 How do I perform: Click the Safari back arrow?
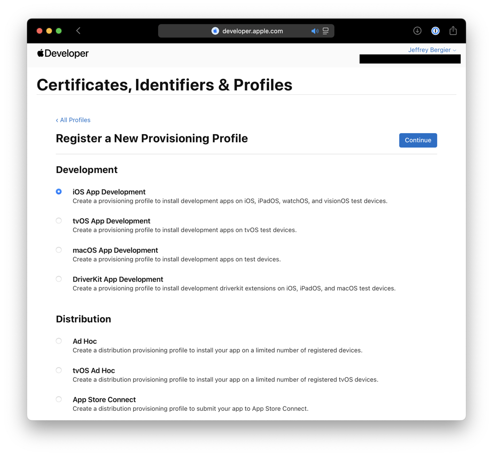click(78, 31)
